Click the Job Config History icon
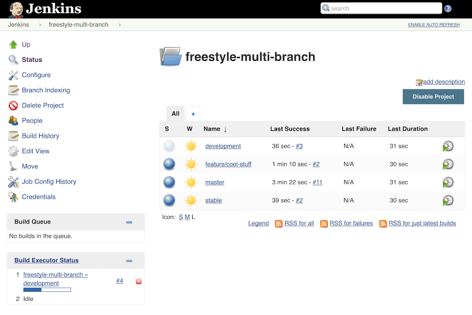The width and height of the screenshot is (472, 315). coord(13,182)
